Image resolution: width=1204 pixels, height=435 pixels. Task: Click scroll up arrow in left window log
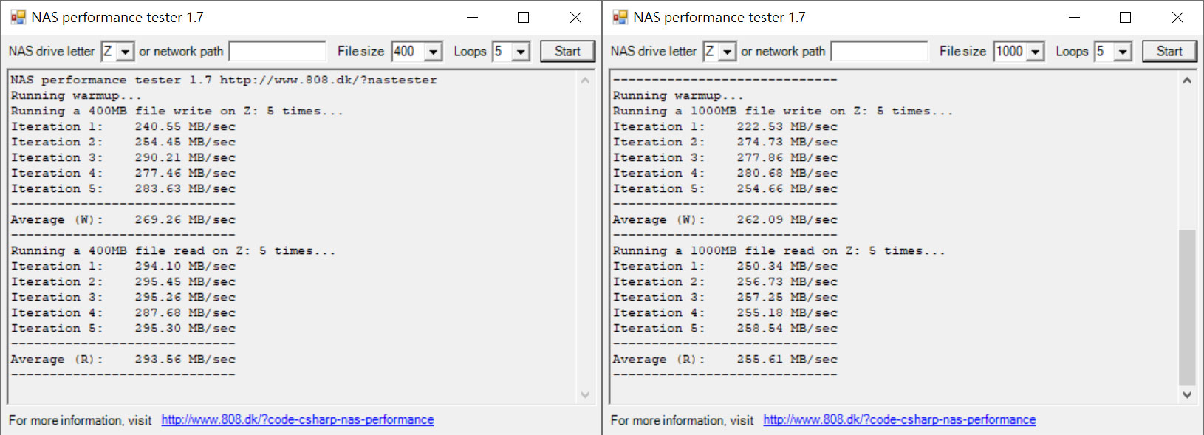point(585,81)
